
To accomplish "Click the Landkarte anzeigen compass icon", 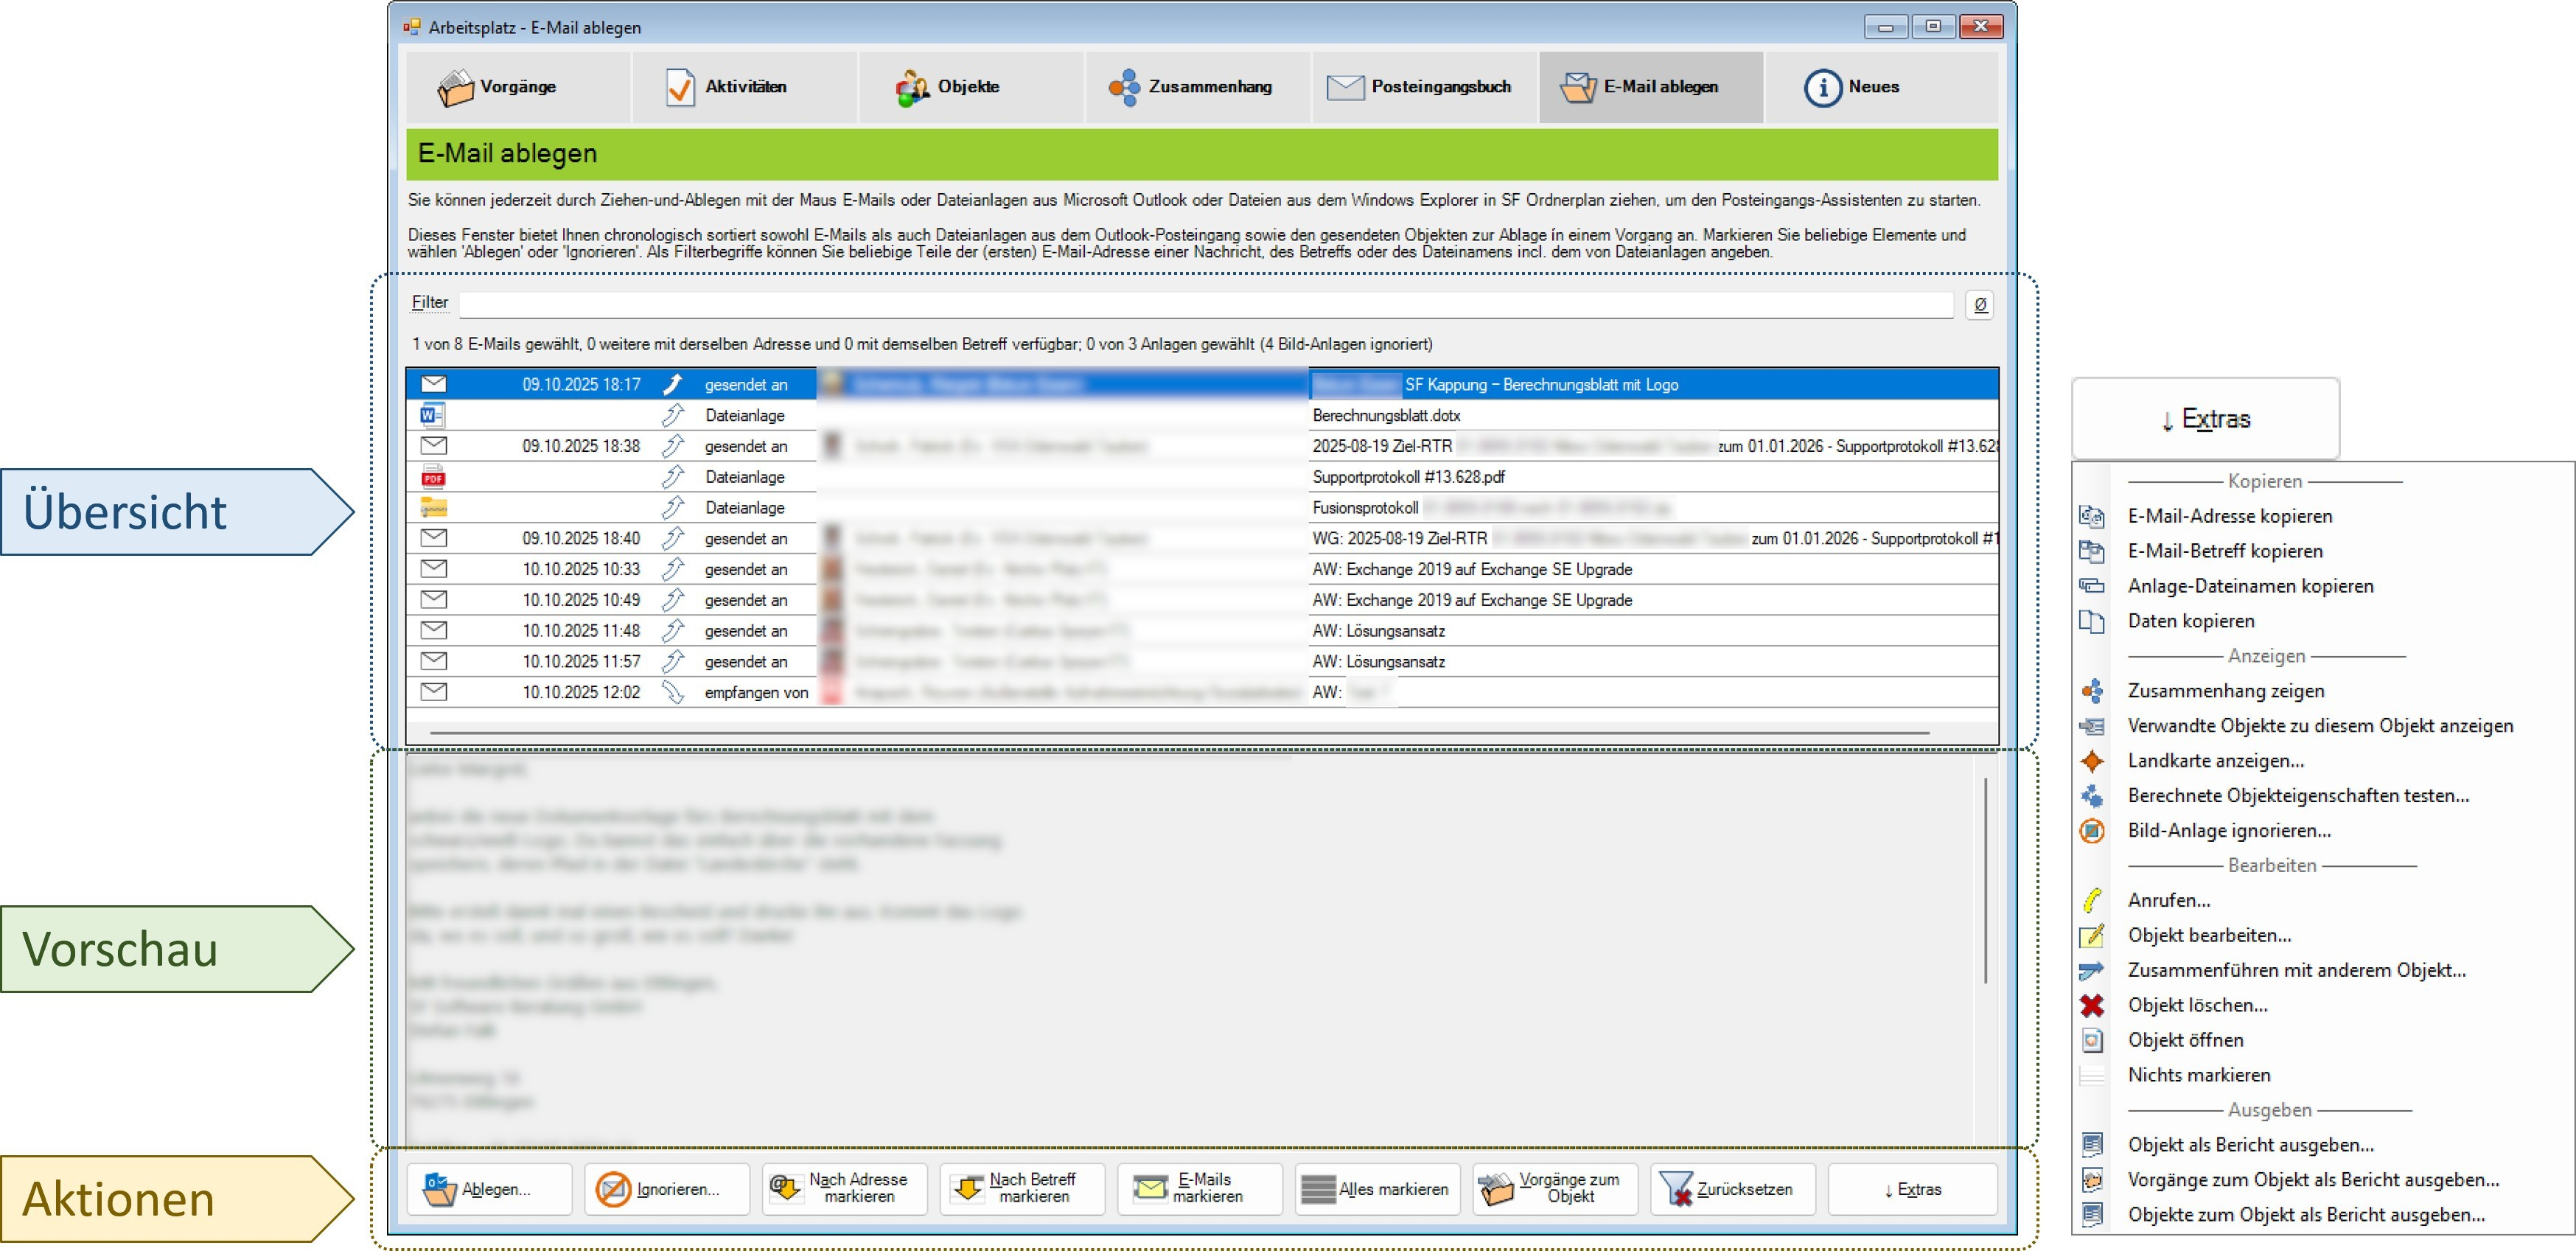I will pyautogui.click(x=2092, y=761).
